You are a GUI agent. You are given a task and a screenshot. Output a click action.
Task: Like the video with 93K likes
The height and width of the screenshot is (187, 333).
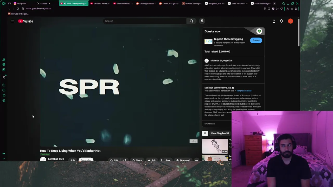114,160
